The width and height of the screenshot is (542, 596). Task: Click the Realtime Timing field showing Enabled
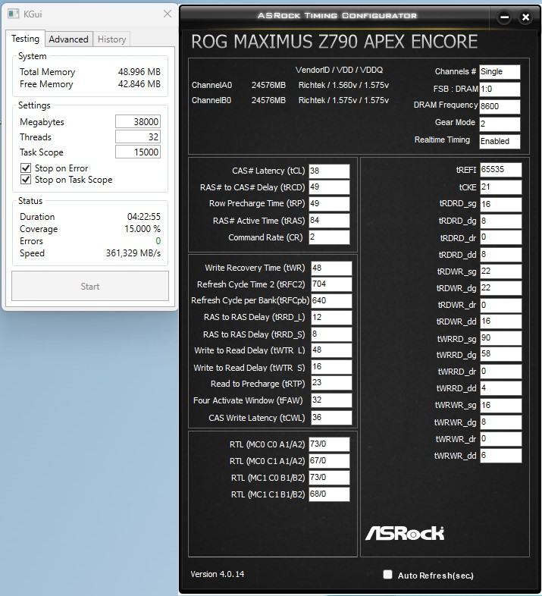[x=500, y=141]
